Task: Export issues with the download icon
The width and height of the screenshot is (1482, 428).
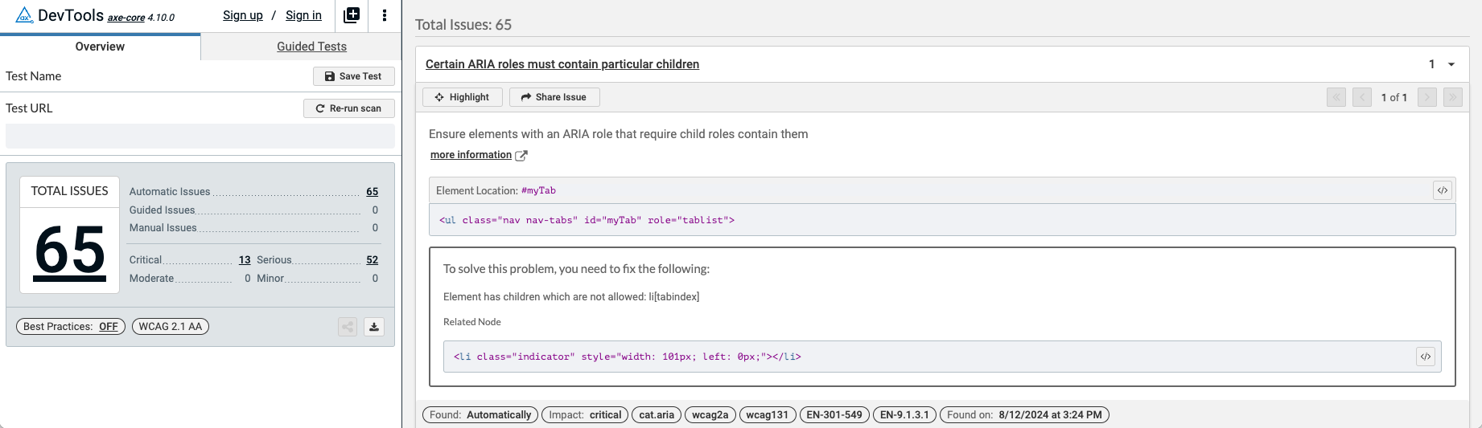Action: 374,327
